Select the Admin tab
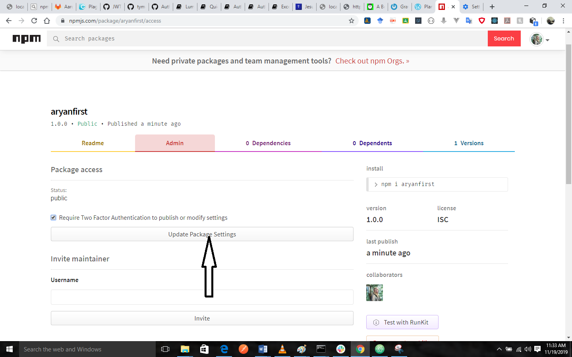Screen dimensions: 572x357 [175, 143]
